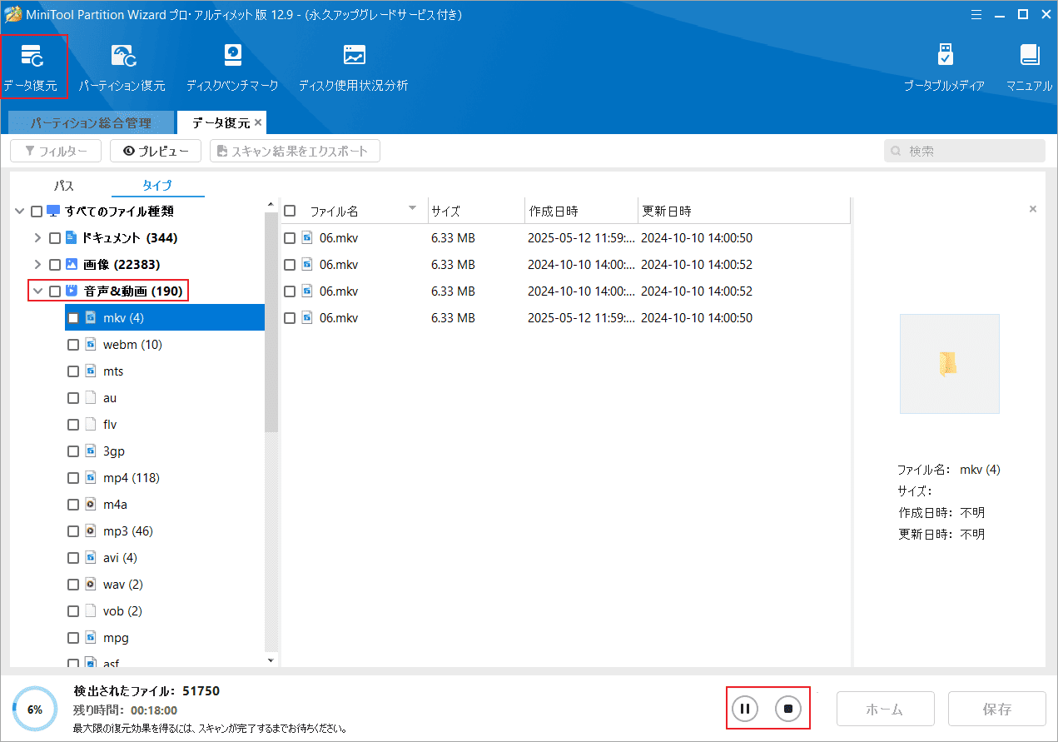Check the 画像 (22383) checkbox
This screenshot has height=742, width=1058.
pos(55,265)
